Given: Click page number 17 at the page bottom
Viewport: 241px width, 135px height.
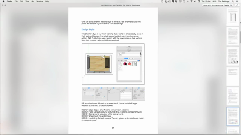Looking at the screenshot, I should [113, 128].
